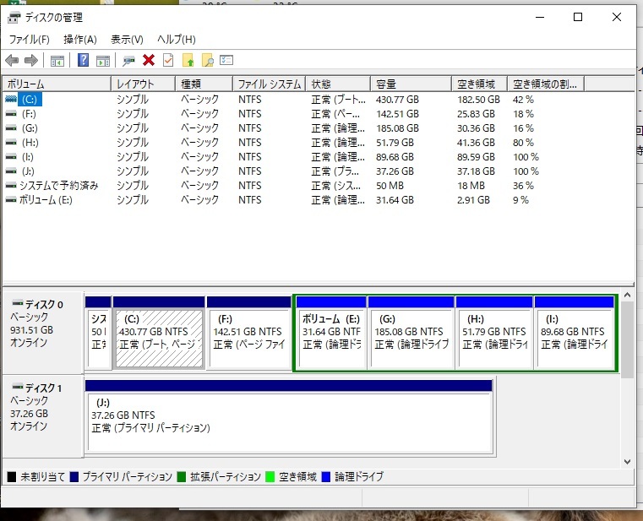This screenshot has height=521, width=643.
Task: Click the green 拡張パーティション legend swatch
Action: coord(182,477)
